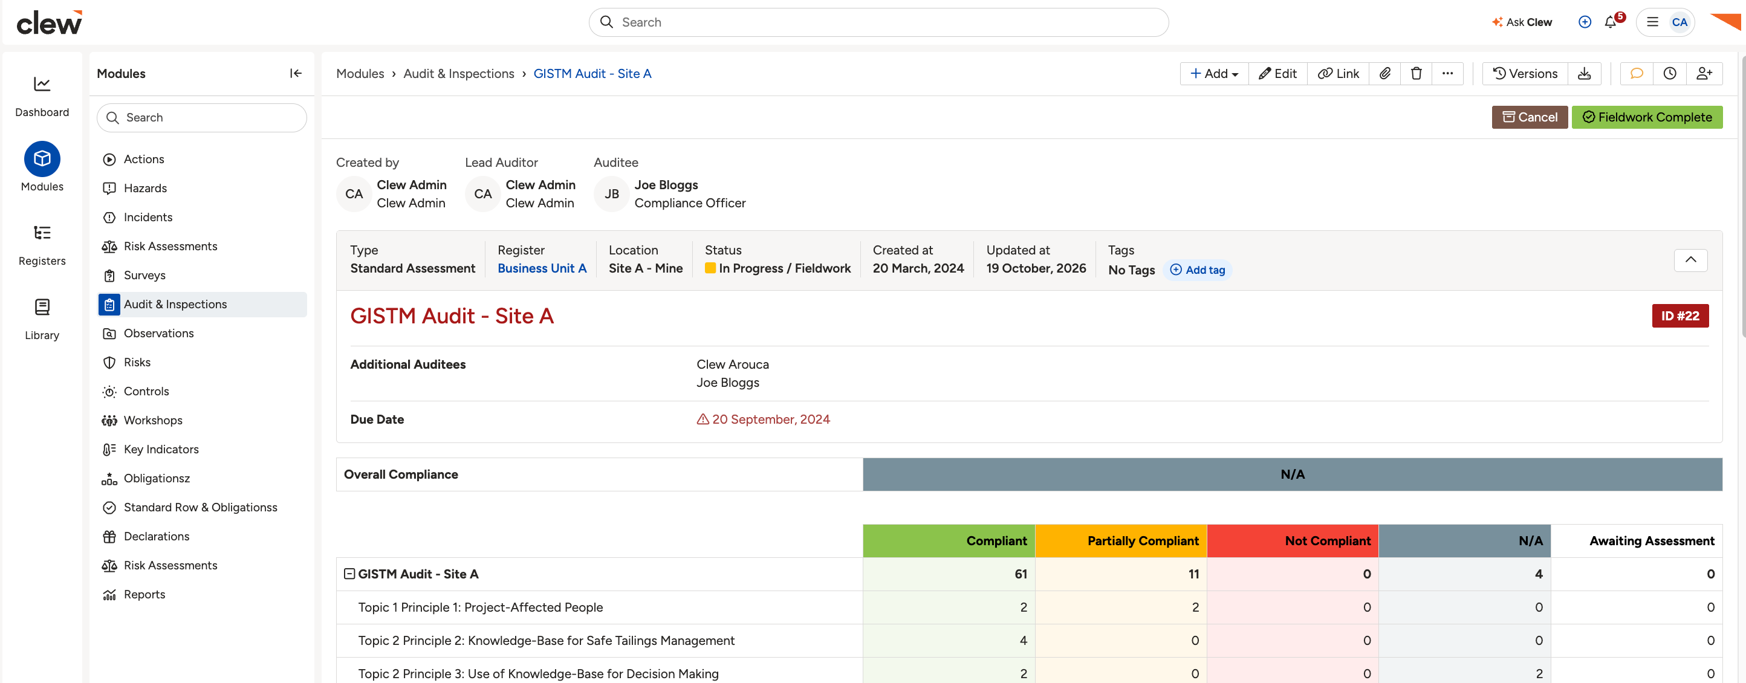Click the Partially Compliant column header
Image resolution: width=1746 pixels, height=683 pixels.
coord(1120,541)
